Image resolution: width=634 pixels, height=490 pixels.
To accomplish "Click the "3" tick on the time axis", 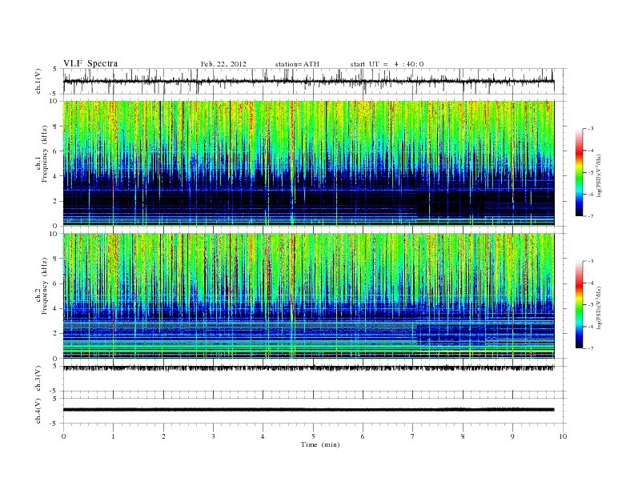I will point(213,436).
